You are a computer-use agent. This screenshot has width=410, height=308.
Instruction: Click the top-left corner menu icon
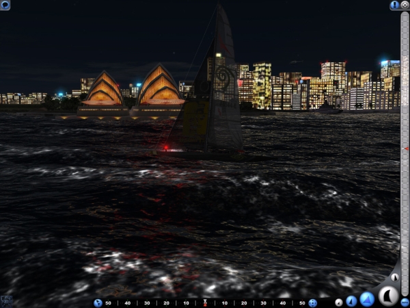click(x=5, y=5)
